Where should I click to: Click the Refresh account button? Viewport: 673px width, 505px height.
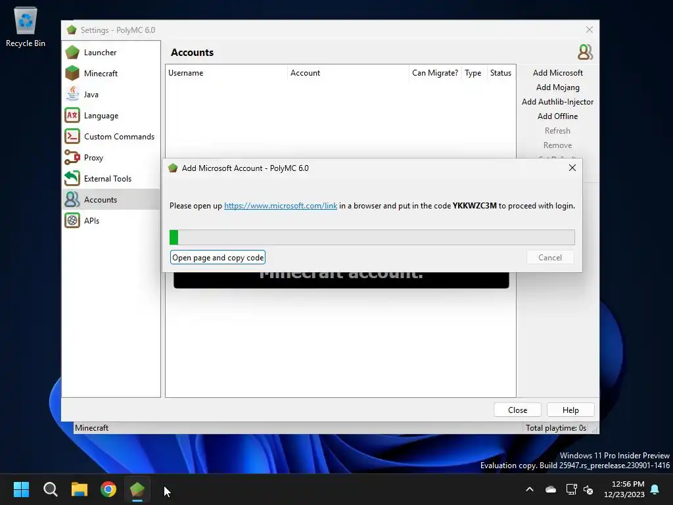(557, 131)
